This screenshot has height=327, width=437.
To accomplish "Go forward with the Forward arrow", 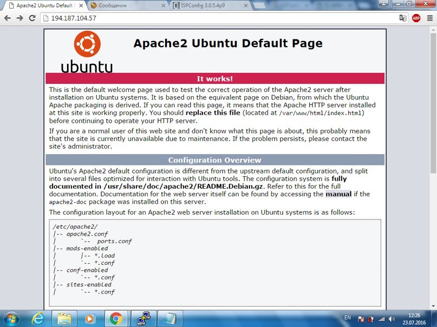I will [x=20, y=18].
